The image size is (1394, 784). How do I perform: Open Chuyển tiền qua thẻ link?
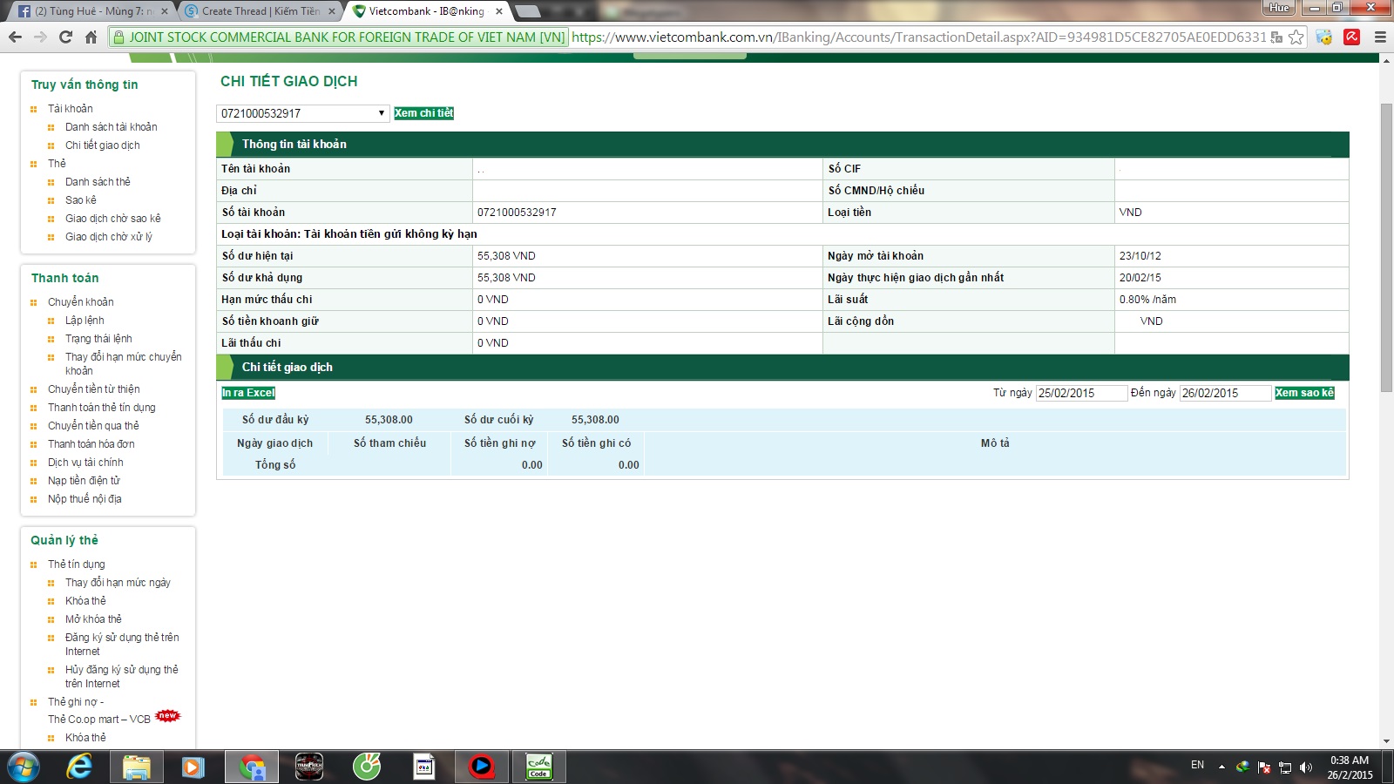pyautogui.click(x=93, y=426)
